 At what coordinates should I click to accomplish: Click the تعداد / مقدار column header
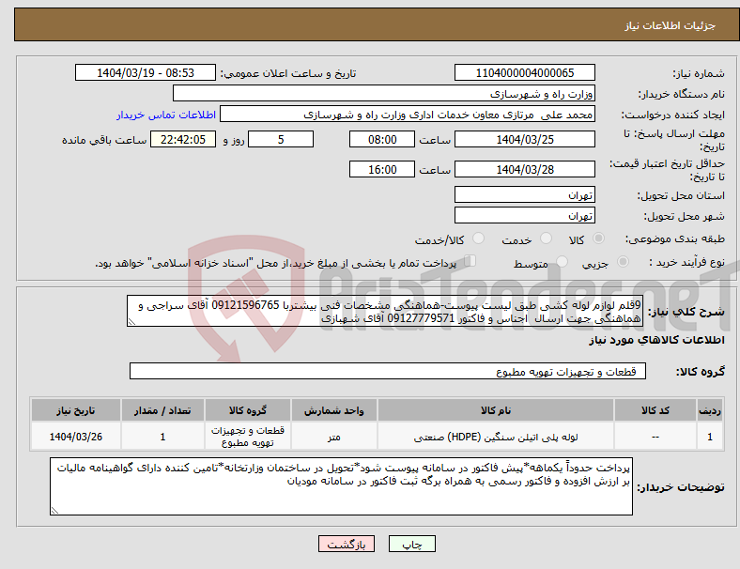coord(162,410)
